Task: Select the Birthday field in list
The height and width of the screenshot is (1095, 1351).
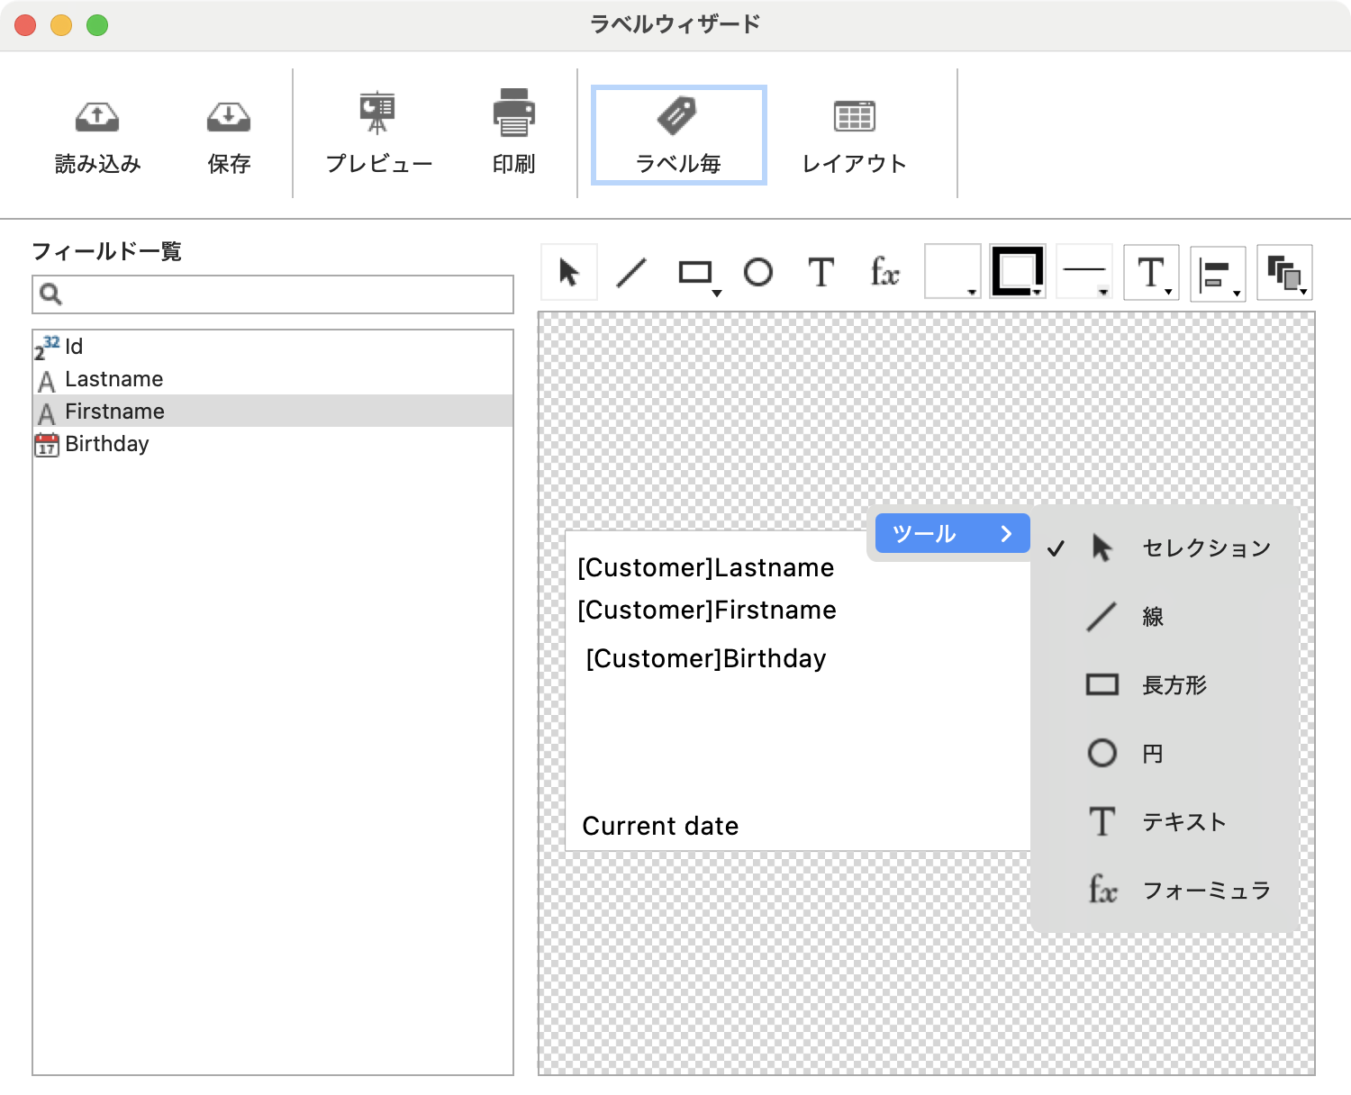Action: tap(106, 444)
